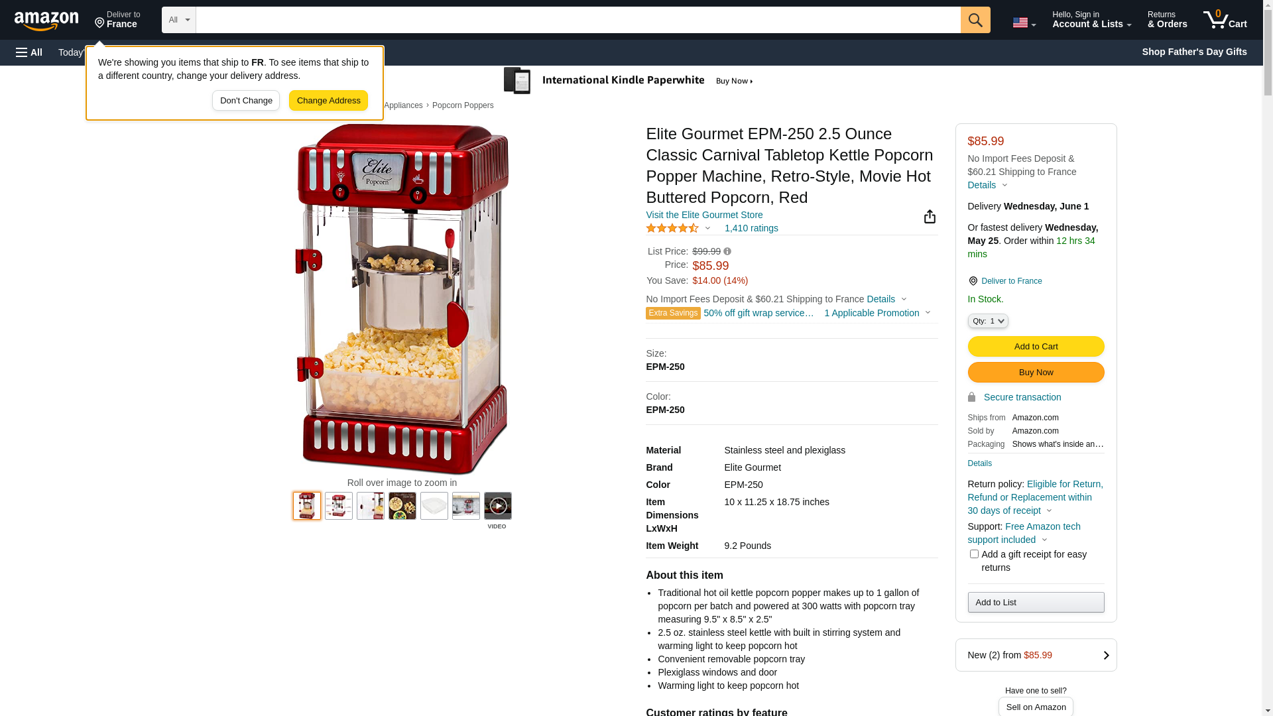Viewport: 1273px width, 716px height.
Task: Open the All search category dropdown
Action: click(x=179, y=20)
